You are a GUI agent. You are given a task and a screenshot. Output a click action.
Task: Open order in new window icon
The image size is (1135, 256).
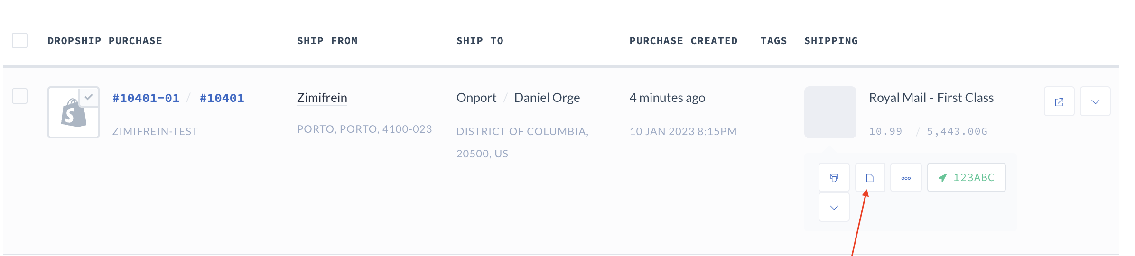[1059, 101]
